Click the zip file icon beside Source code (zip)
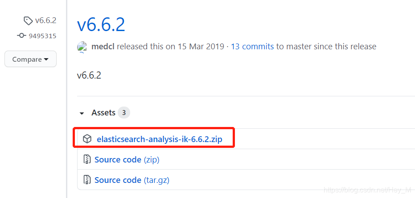Image resolution: width=415 pixels, height=198 pixels. coord(87,159)
